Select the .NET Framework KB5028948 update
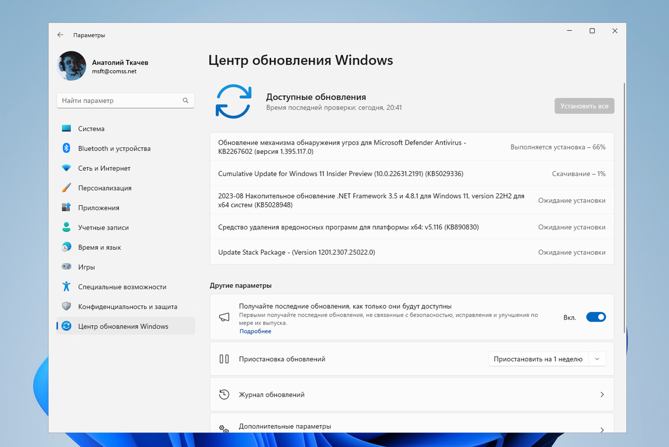 tap(412, 200)
